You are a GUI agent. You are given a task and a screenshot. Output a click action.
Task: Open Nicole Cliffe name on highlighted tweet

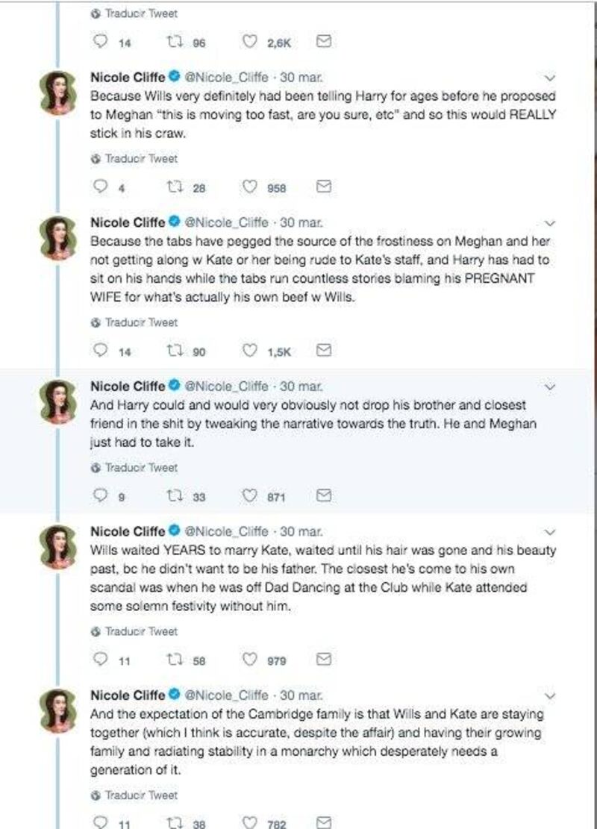point(128,386)
